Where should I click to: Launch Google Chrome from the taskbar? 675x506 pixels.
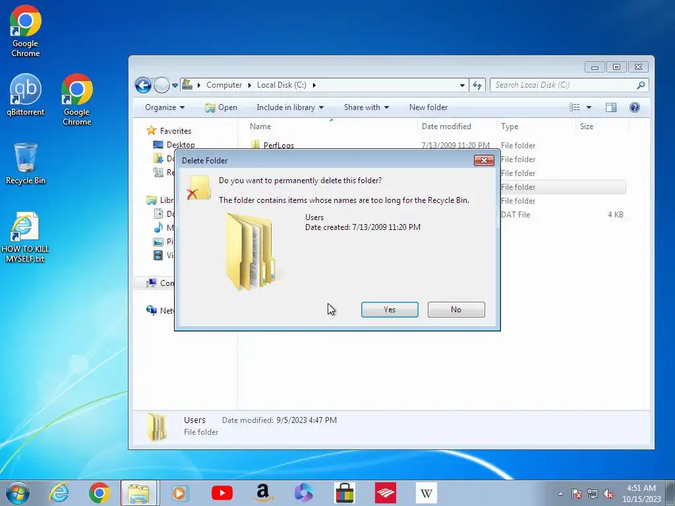pyautogui.click(x=100, y=493)
